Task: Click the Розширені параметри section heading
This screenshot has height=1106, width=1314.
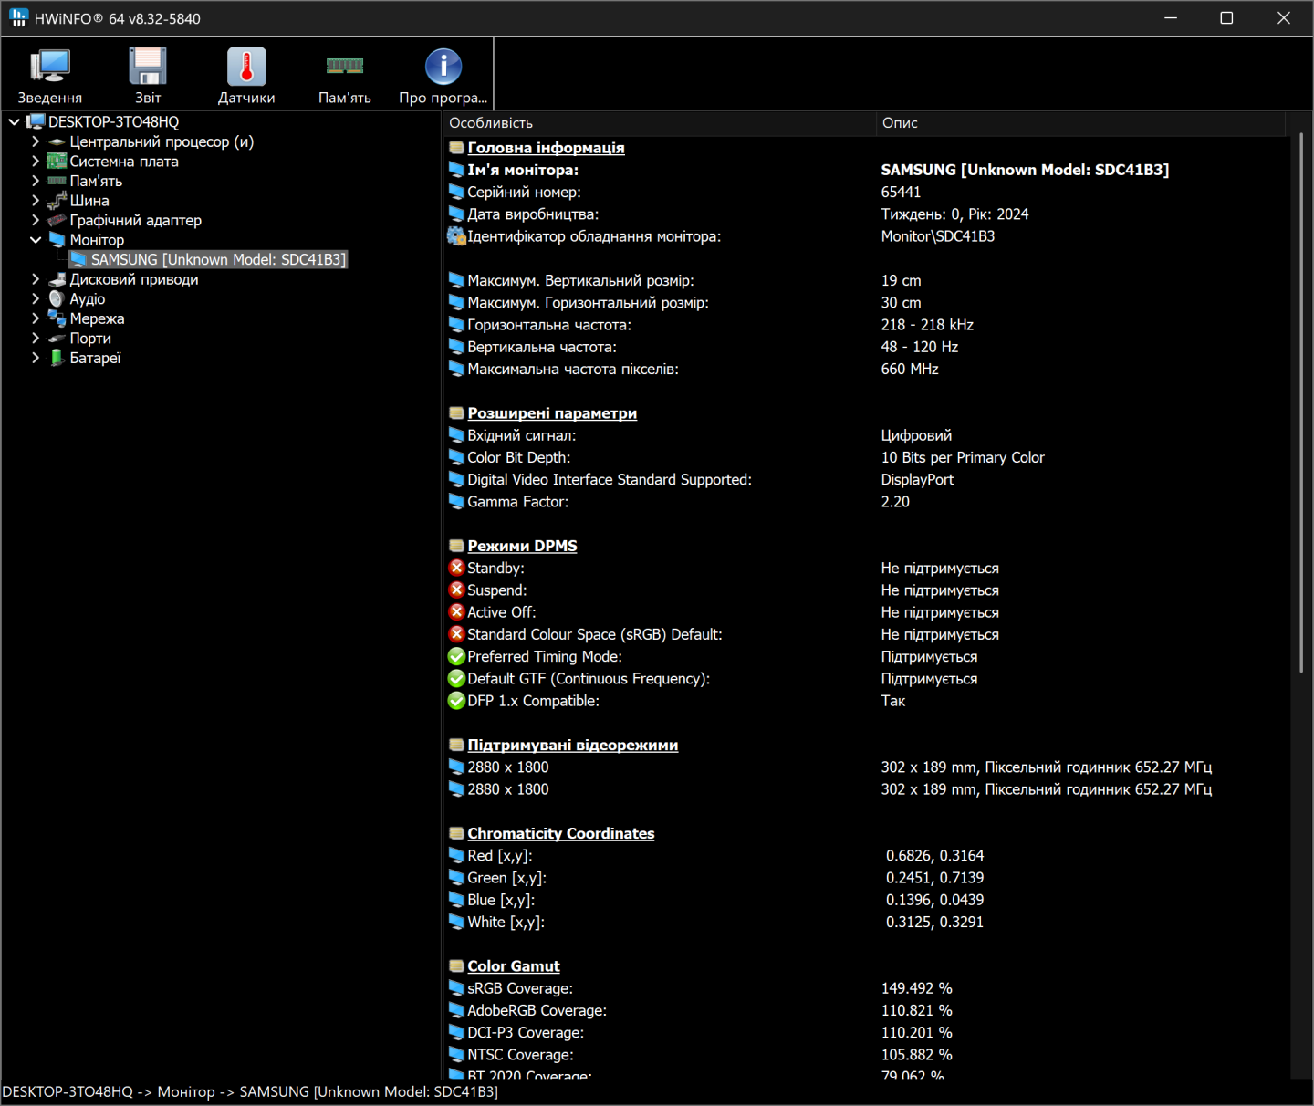Action: click(552, 413)
